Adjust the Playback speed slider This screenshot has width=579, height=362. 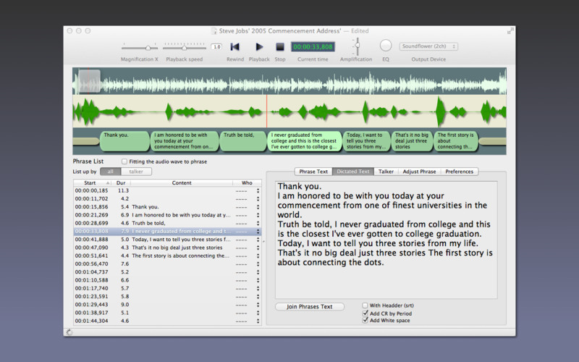coord(185,47)
